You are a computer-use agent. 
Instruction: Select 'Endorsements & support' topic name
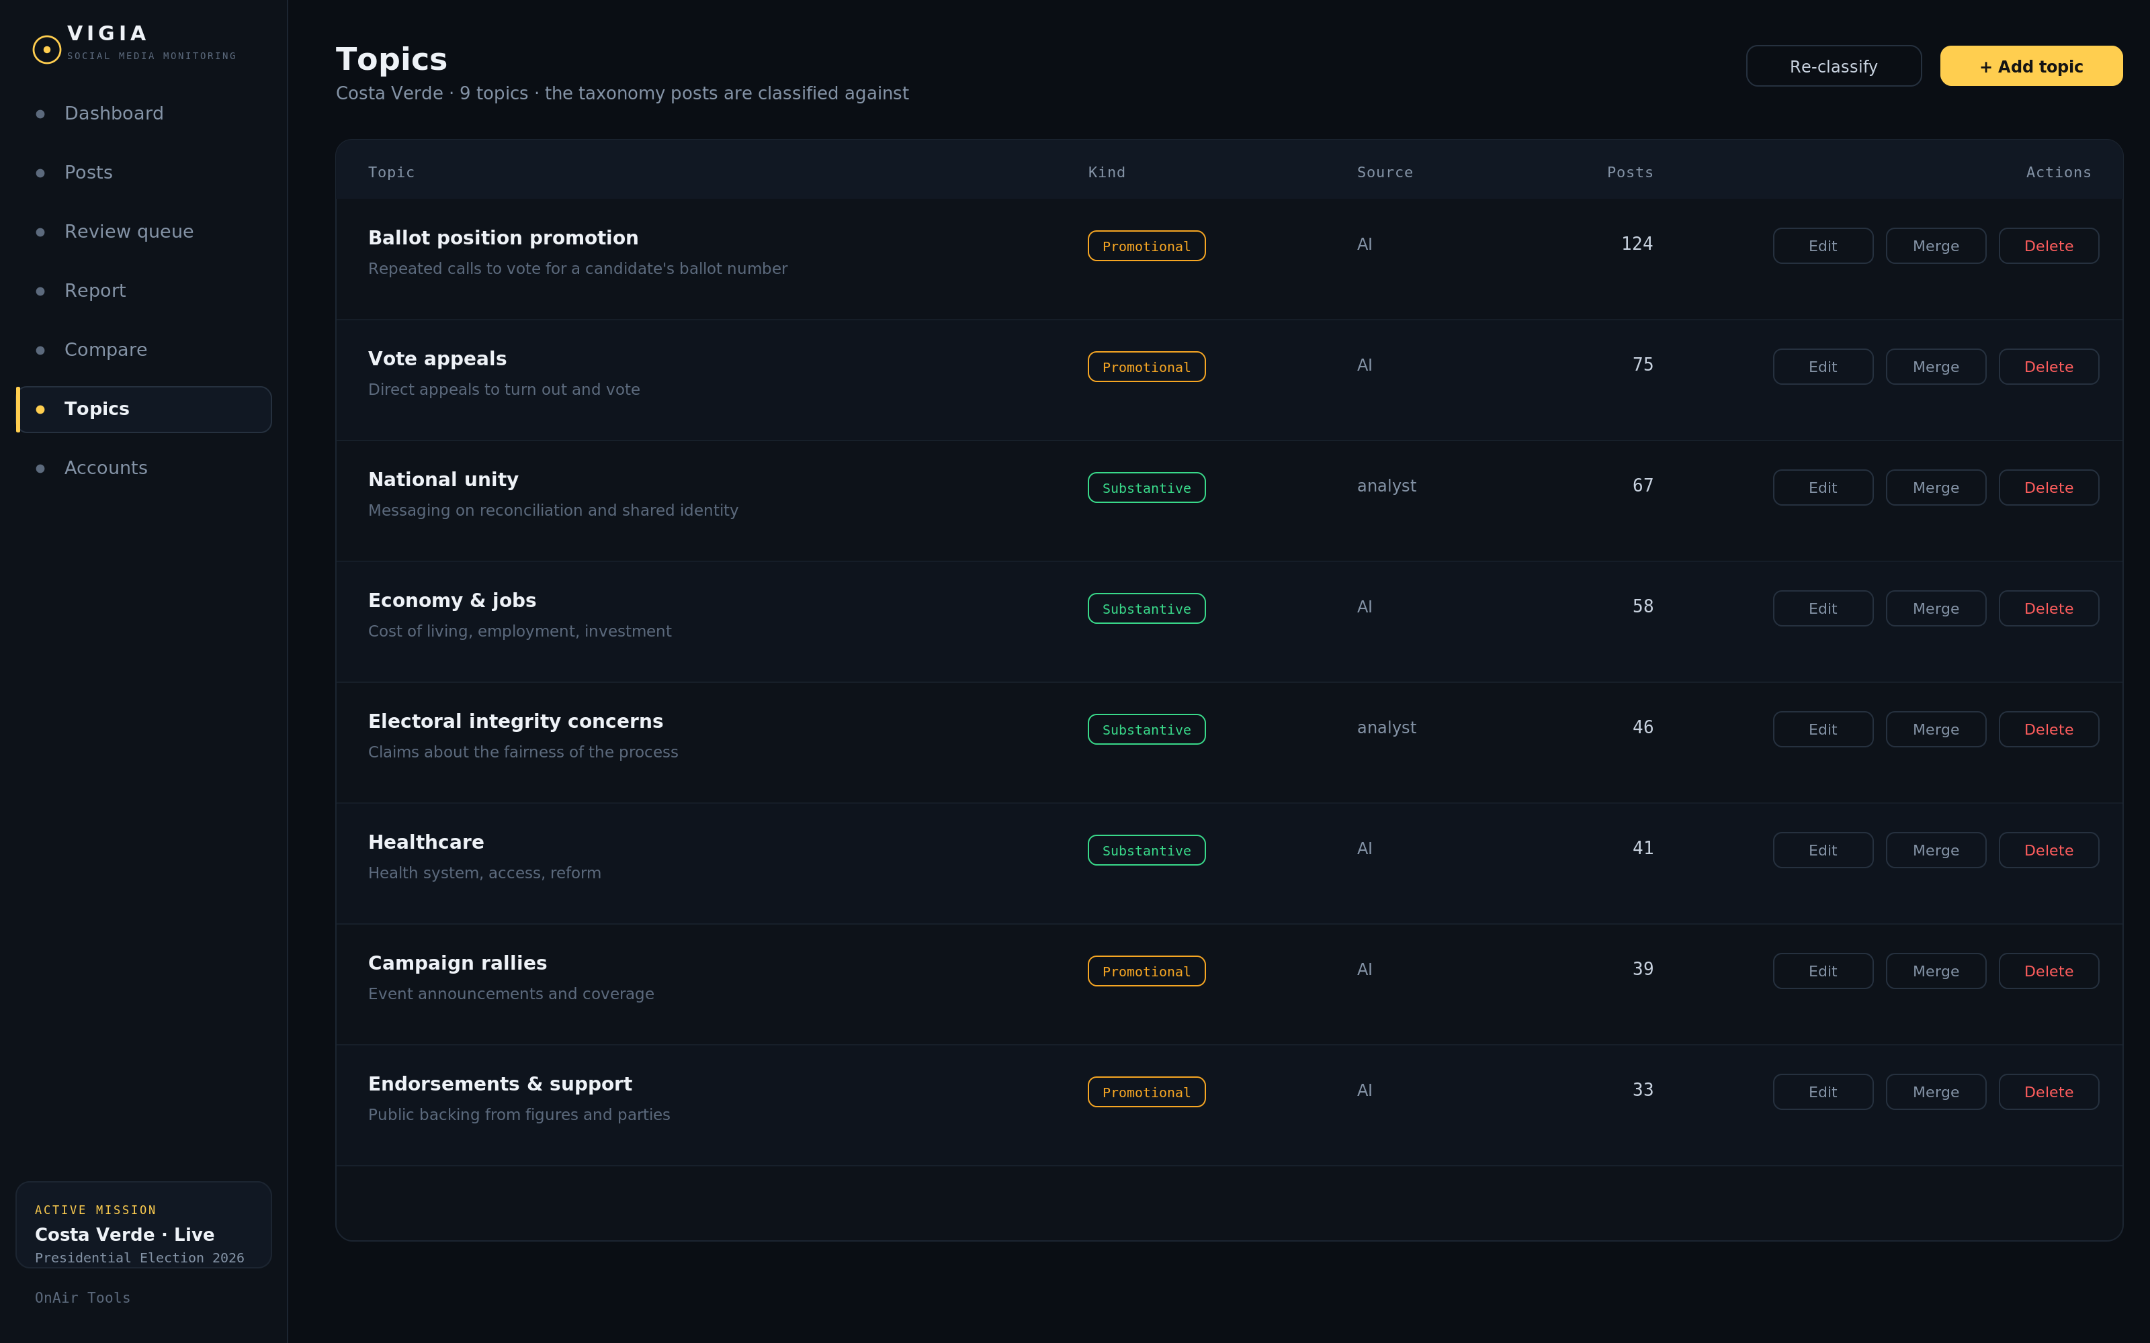pyautogui.click(x=500, y=1084)
